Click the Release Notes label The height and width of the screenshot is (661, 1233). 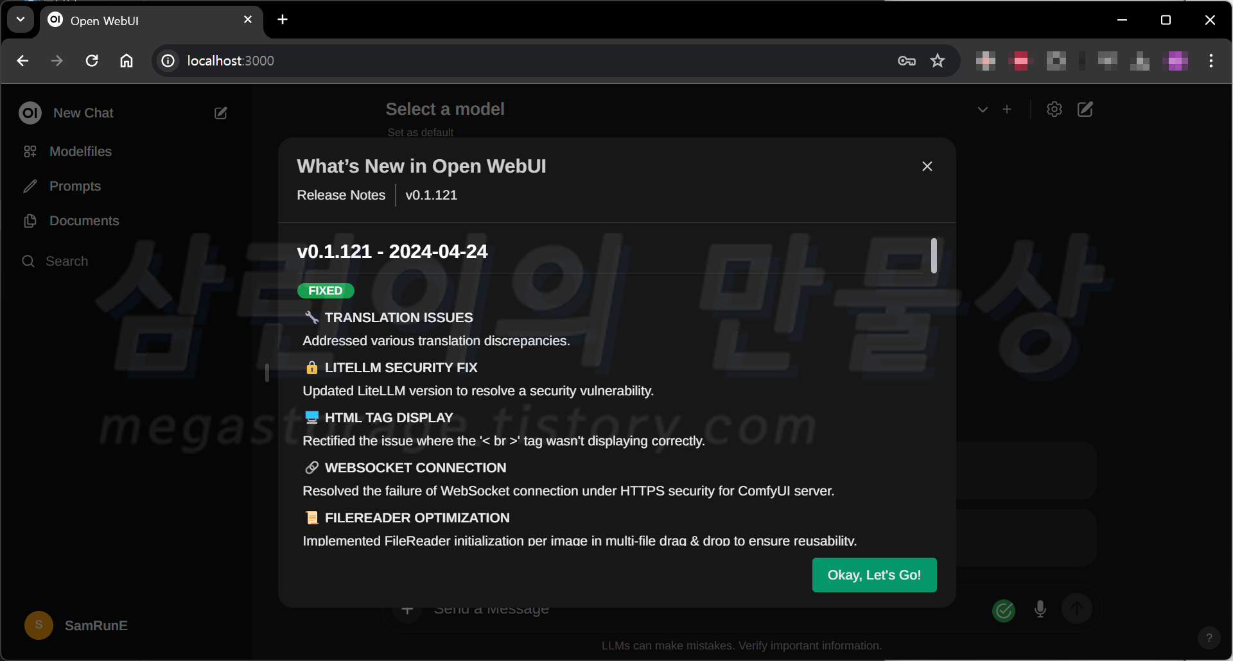click(341, 195)
